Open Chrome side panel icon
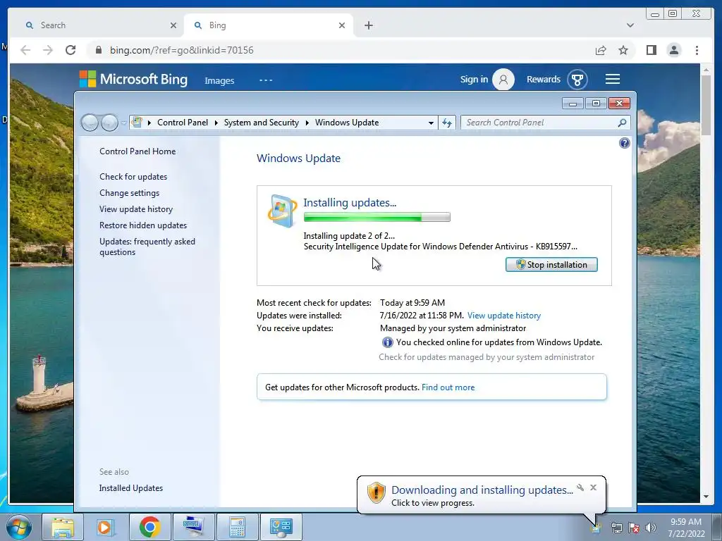 pyautogui.click(x=651, y=50)
